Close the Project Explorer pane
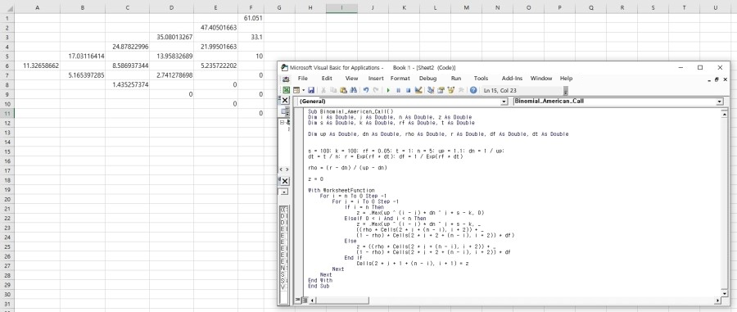This screenshot has width=737, height=312. pyautogui.click(x=284, y=100)
